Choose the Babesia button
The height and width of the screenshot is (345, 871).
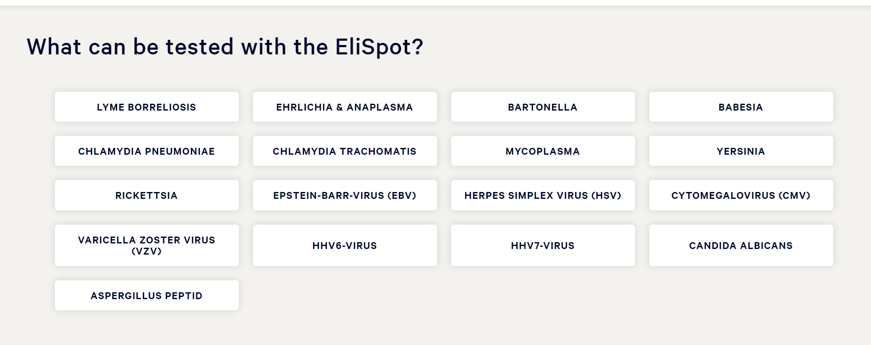pyautogui.click(x=741, y=107)
